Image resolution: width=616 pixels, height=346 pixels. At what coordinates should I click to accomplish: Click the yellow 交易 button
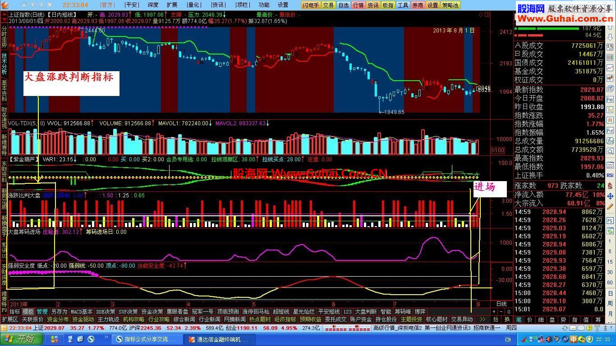(x=328, y=5)
